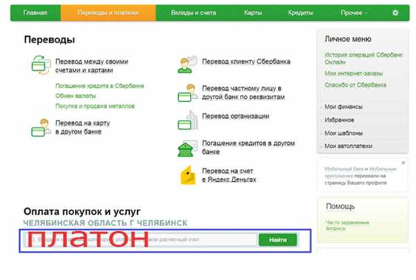Expand Мои финансы in personal menu
The height and width of the screenshot is (280, 416).
[343, 107]
